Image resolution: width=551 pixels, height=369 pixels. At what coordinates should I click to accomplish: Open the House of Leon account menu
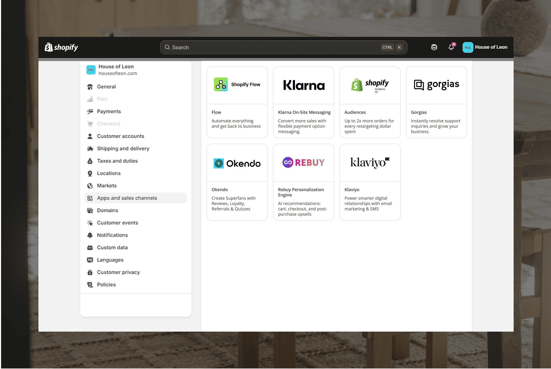485,47
